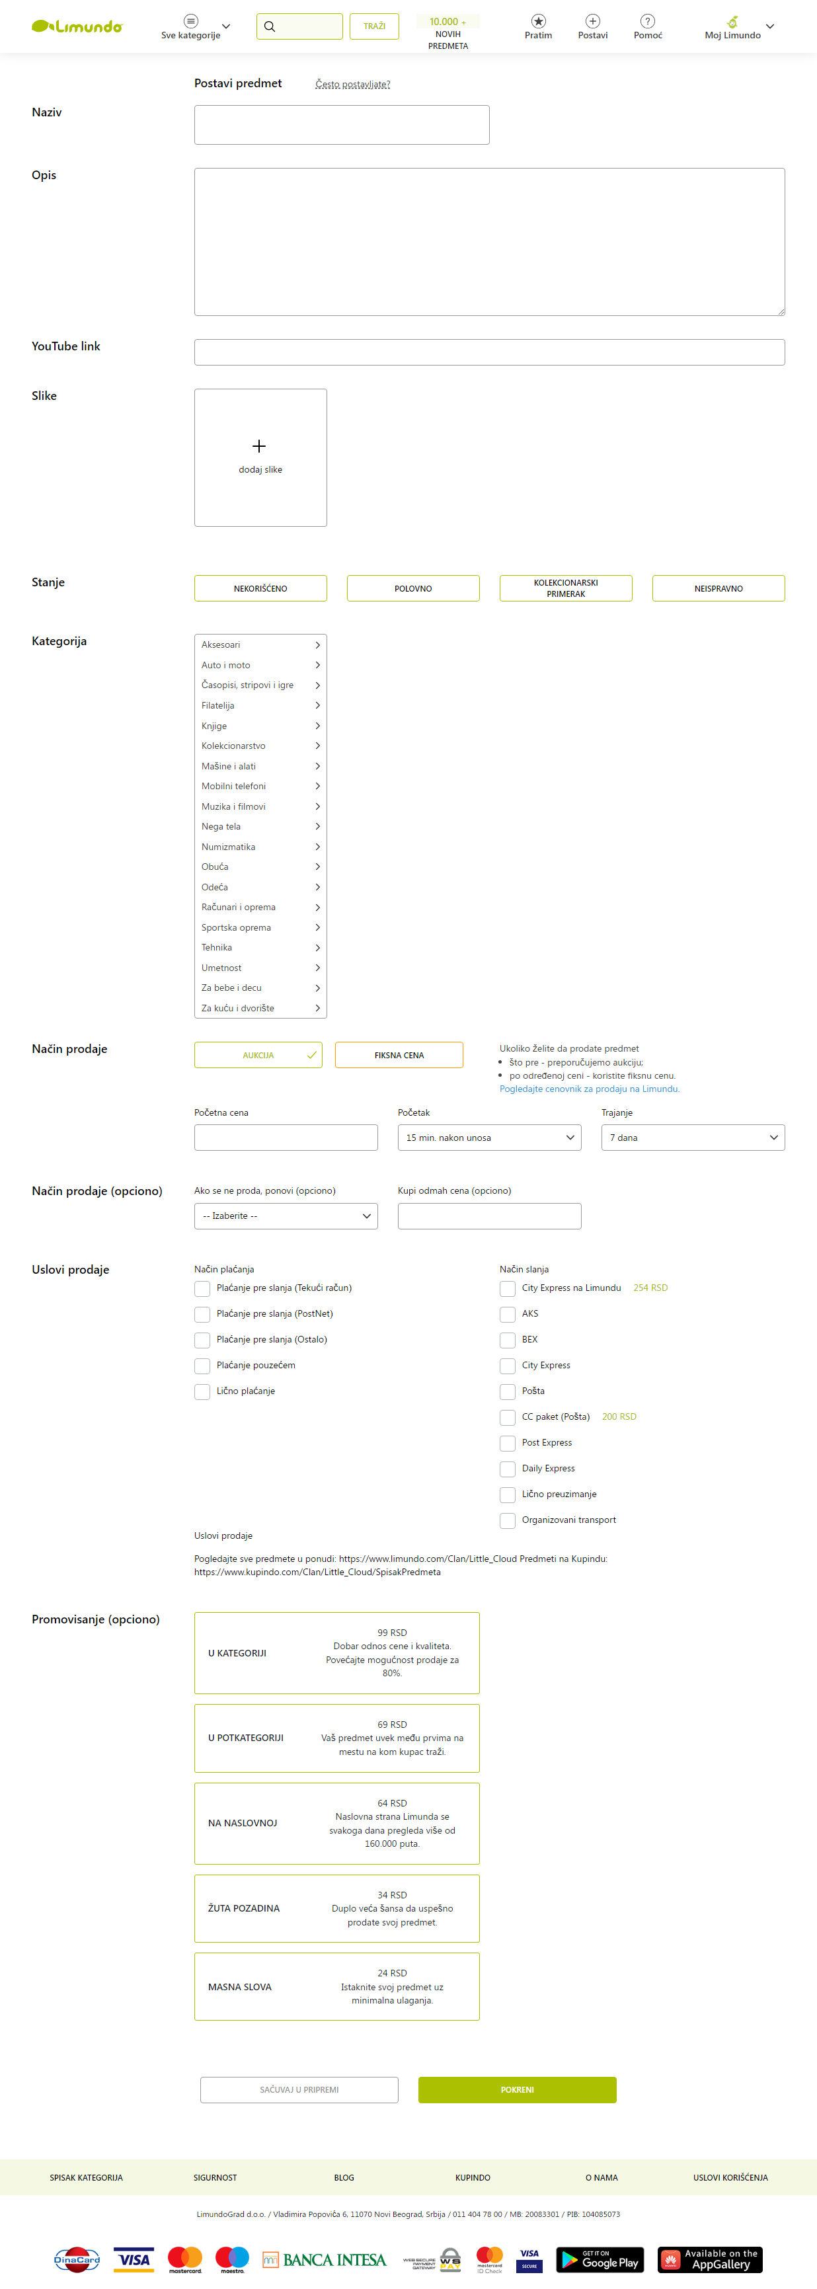The width and height of the screenshot is (817, 2289).
Task: Click the search magnifier icon
Action: coord(270,26)
